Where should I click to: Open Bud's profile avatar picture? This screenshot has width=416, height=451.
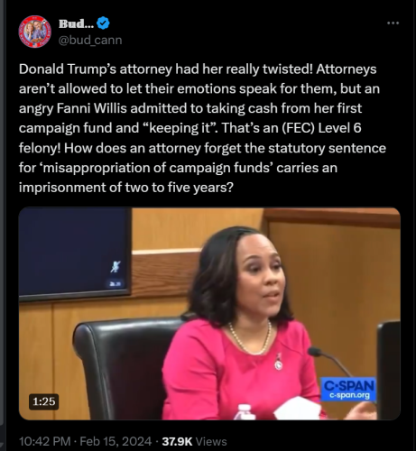34,32
